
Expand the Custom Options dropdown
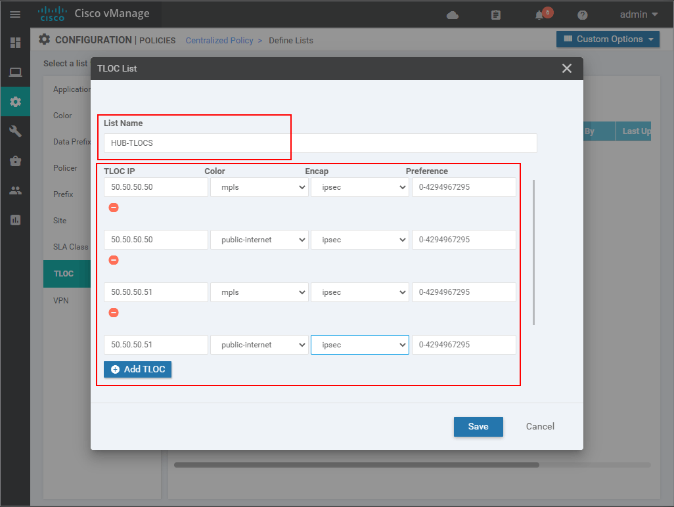(607, 39)
